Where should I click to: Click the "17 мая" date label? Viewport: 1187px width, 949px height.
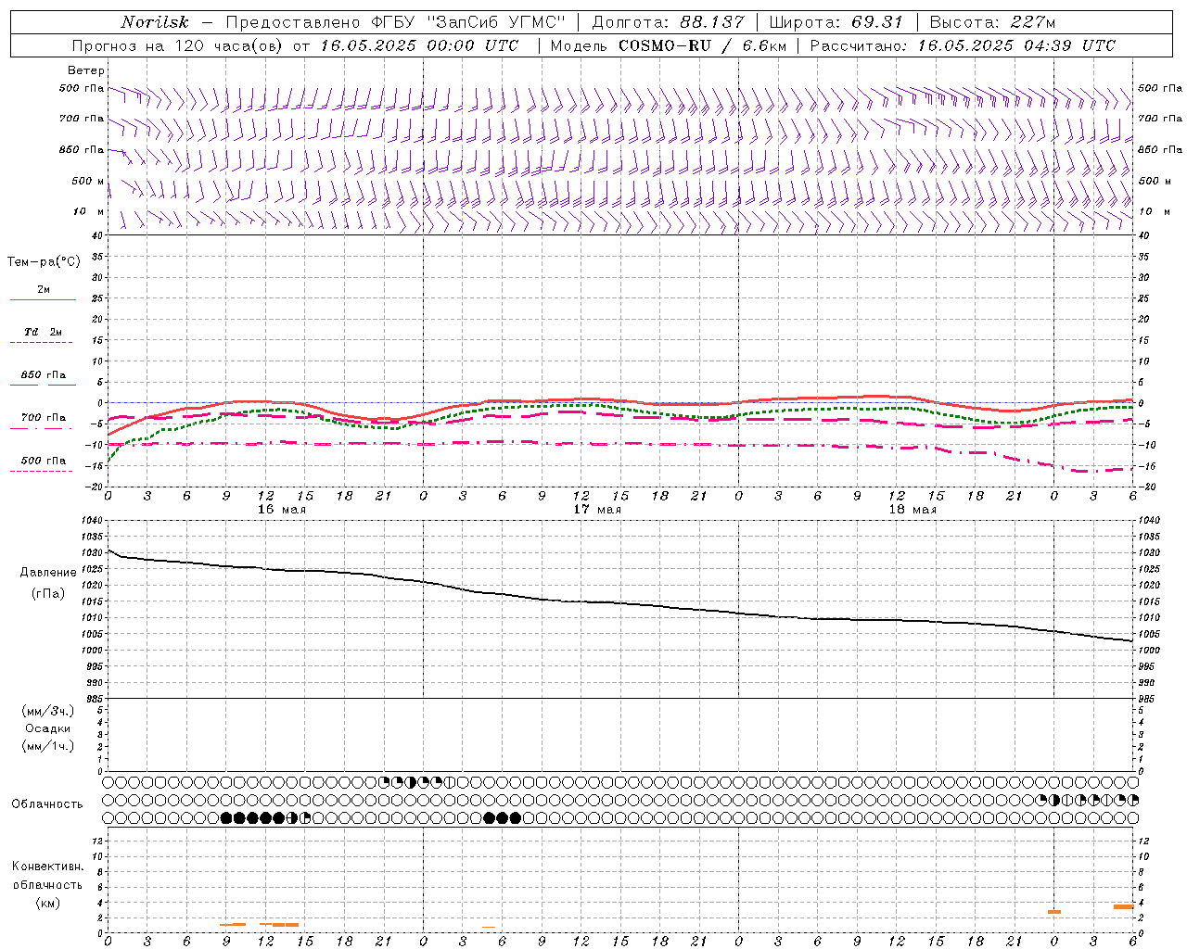596,510
